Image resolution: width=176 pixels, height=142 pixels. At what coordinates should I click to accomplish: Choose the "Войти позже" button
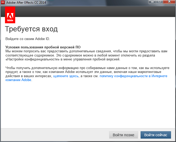(x=123, y=135)
